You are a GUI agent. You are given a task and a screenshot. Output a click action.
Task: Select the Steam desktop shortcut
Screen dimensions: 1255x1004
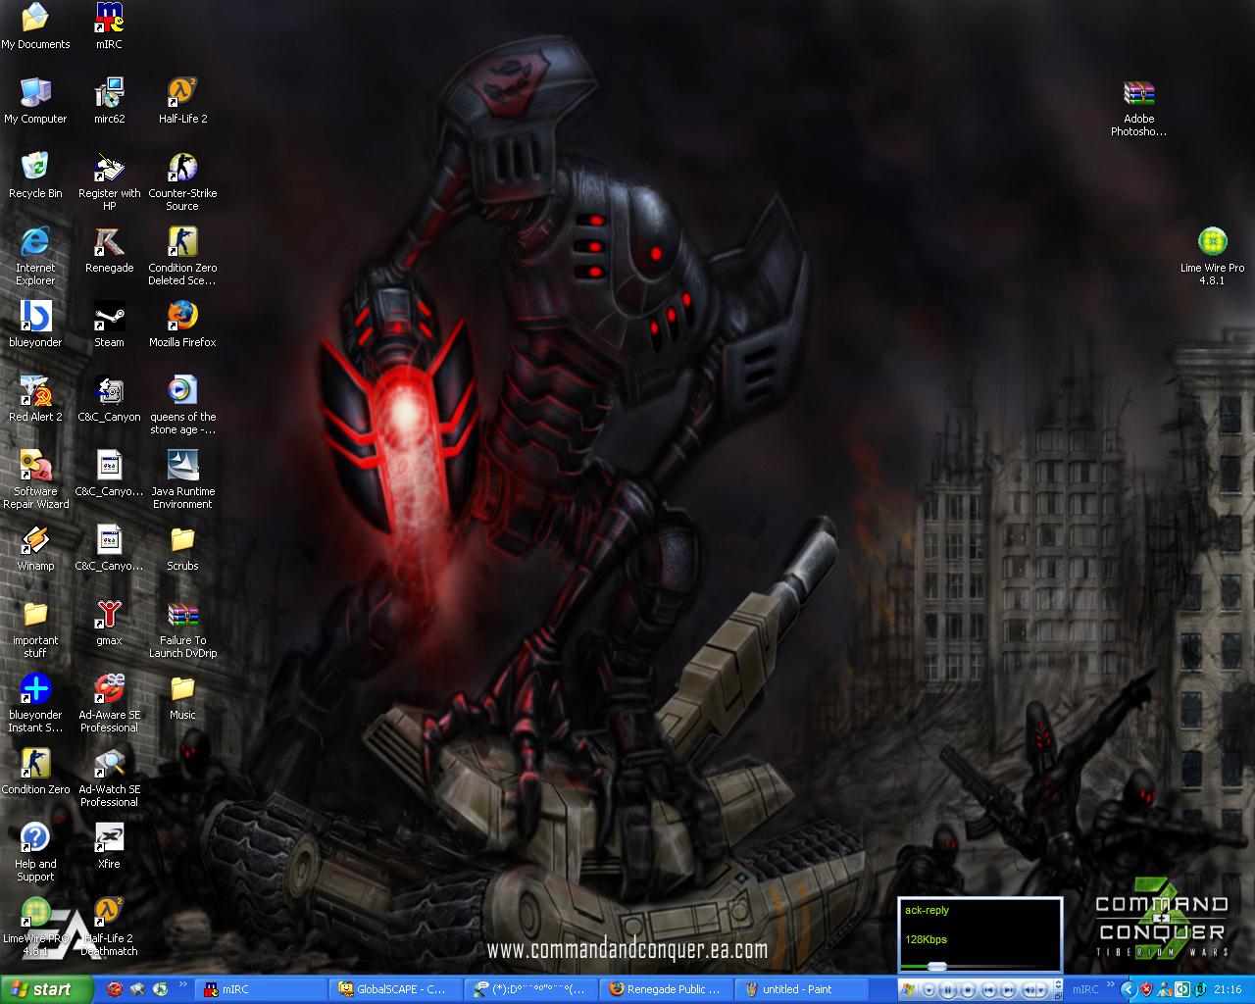tap(109, 318)
